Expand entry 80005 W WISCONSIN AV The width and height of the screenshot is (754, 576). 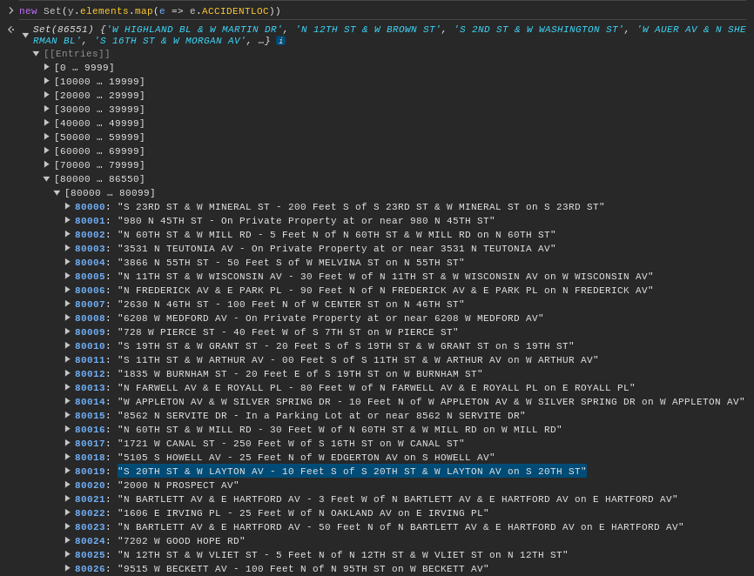coord(68,276)
